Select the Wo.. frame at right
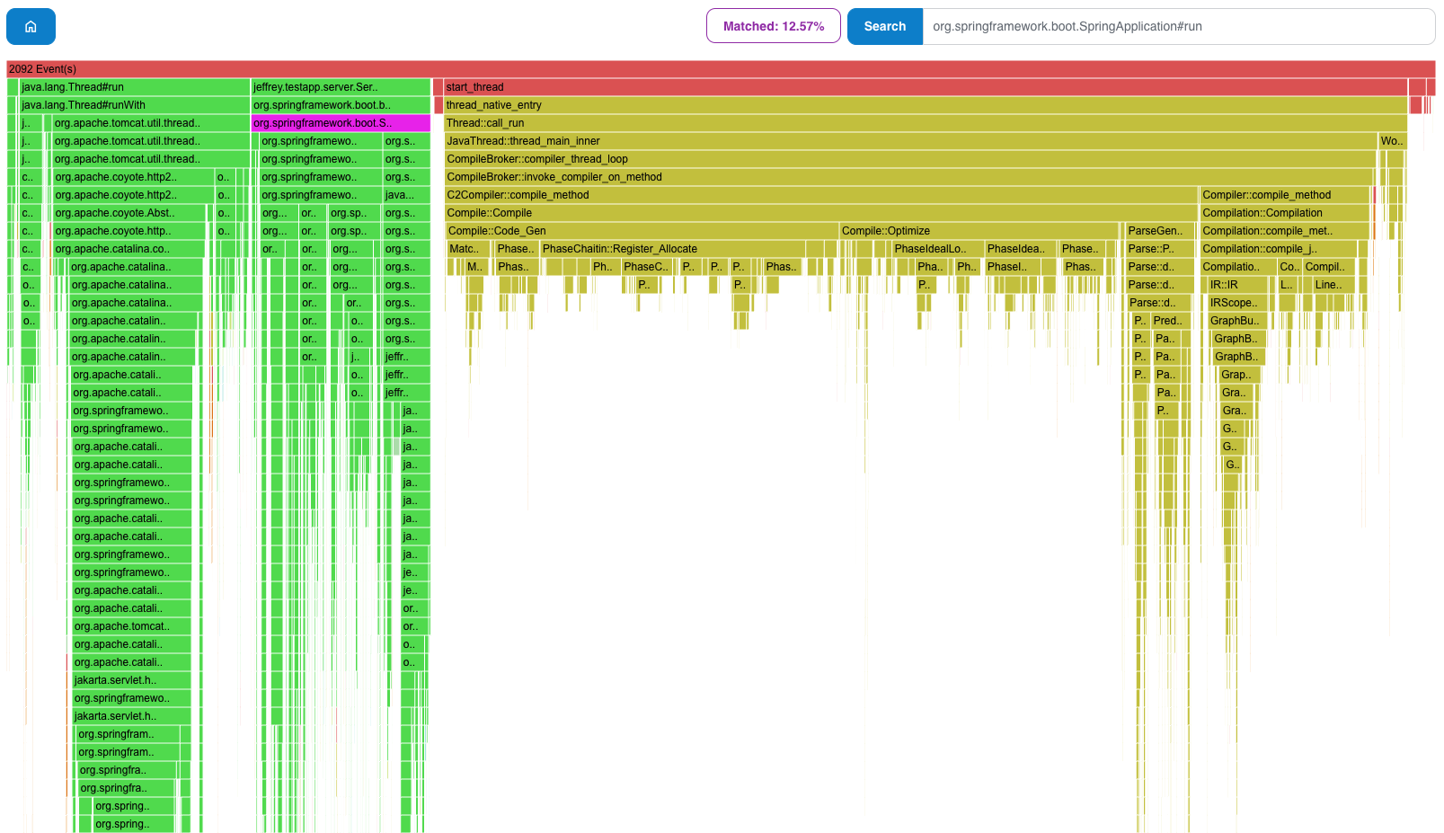The image size is (1444, 833). (x=1393, y=141)
